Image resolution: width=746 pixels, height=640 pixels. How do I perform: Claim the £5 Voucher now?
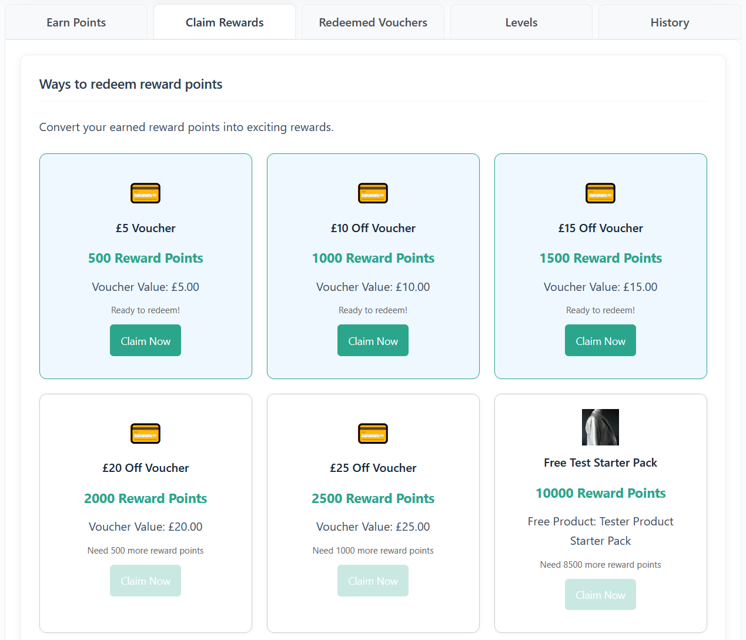[145, 341]
